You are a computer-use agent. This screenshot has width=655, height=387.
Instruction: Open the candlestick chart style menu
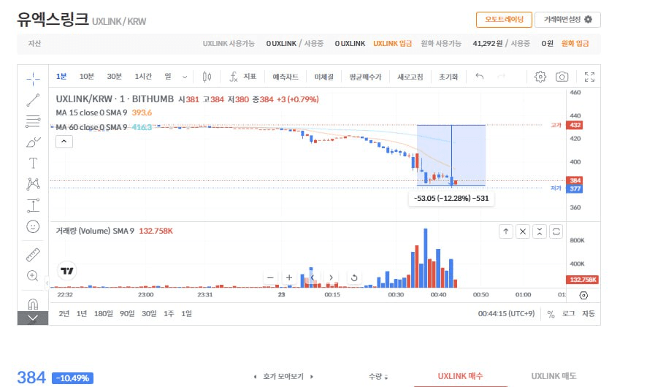(207, 77)
